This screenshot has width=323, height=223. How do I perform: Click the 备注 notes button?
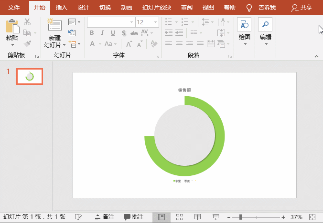tap(105, 217)
